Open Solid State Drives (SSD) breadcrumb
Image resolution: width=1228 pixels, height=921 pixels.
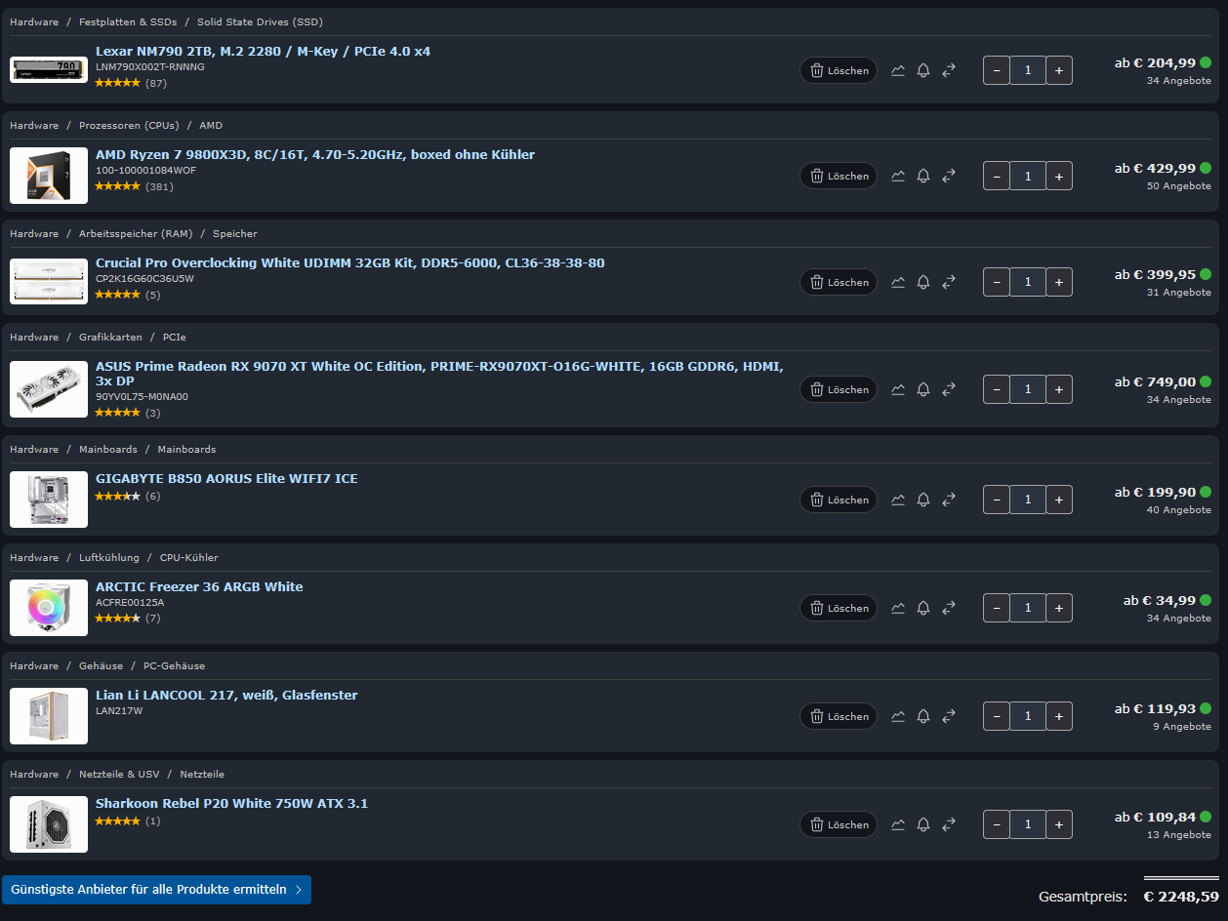click(x=260, y=21)
